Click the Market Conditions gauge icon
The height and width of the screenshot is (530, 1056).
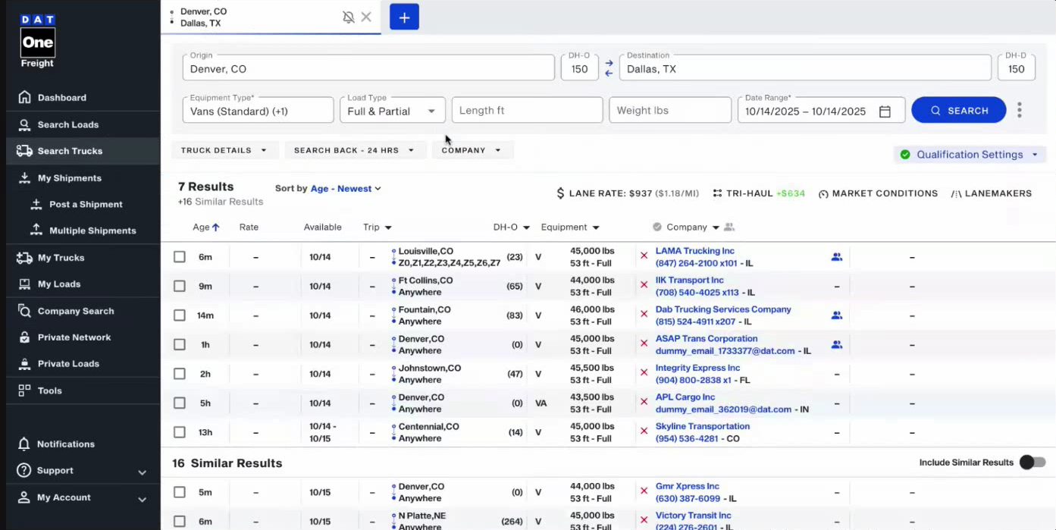tap(823, 194)
